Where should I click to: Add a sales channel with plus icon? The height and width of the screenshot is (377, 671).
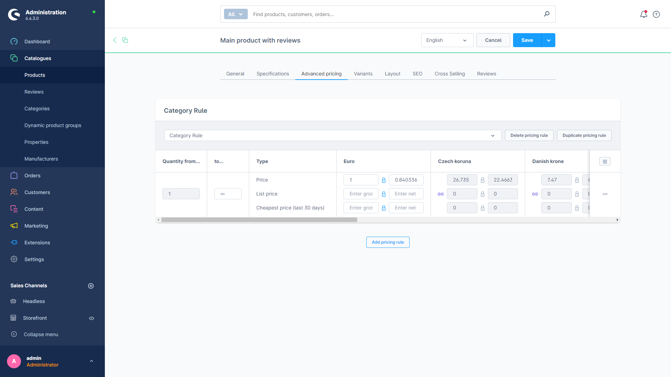click(91, 286)
